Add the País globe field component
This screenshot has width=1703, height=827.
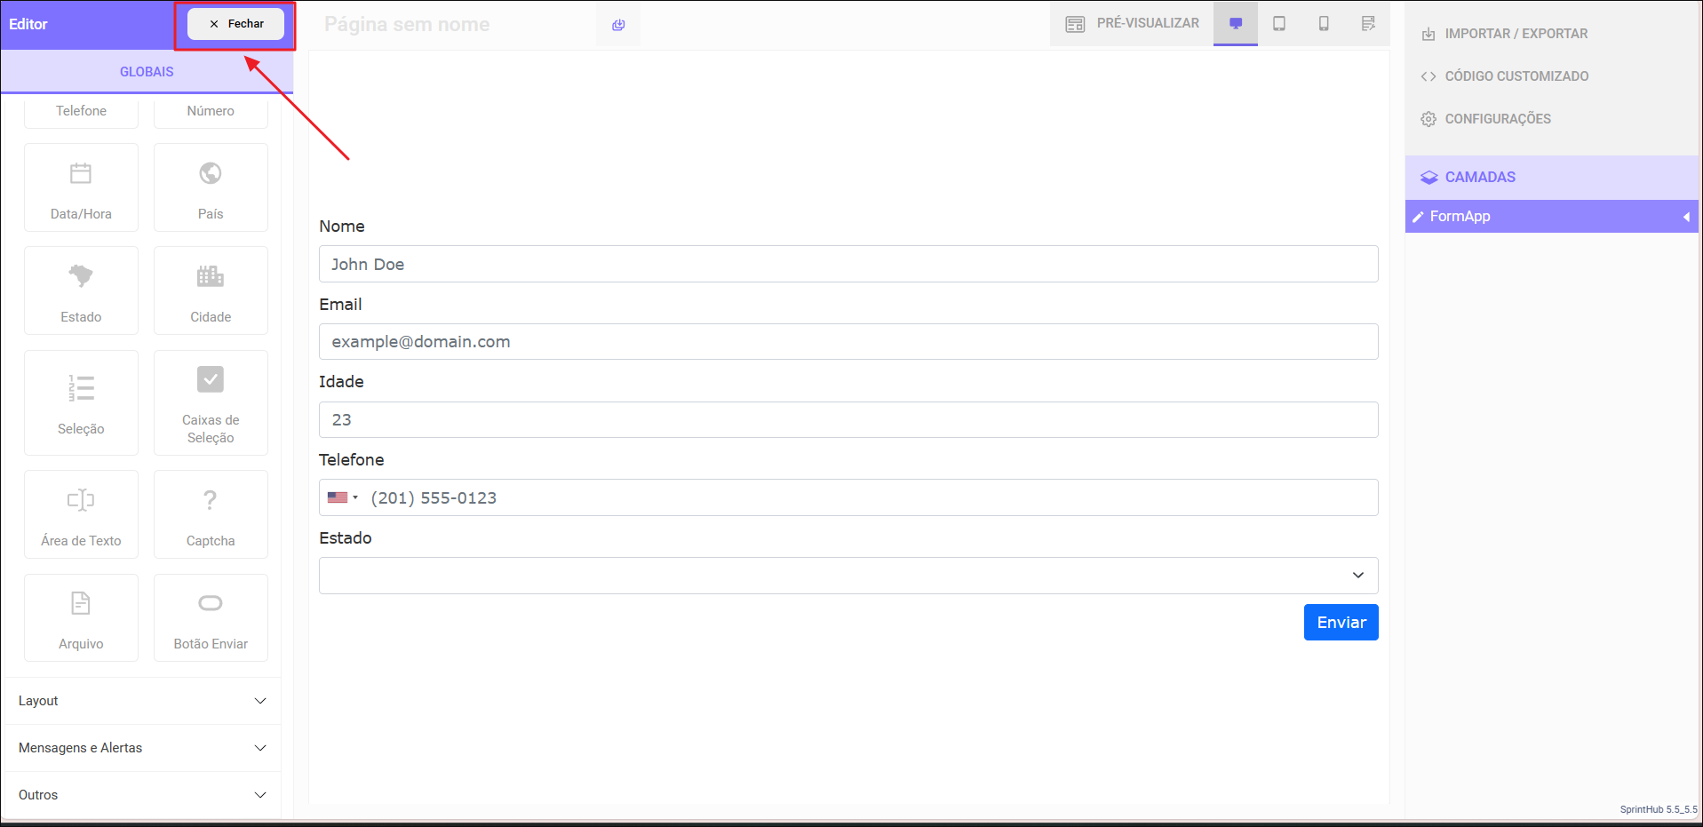(211, 187)
